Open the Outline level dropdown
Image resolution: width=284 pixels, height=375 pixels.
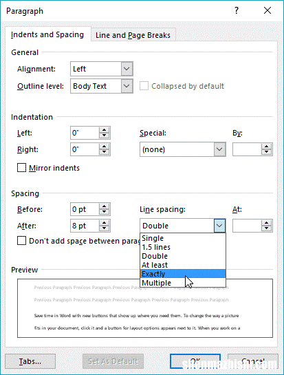coord(127,86)
